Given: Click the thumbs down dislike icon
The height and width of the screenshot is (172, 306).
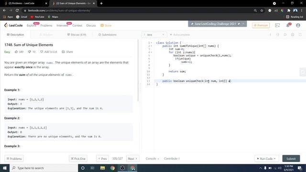Looking at the screenshot, I should tap(30, 52).
